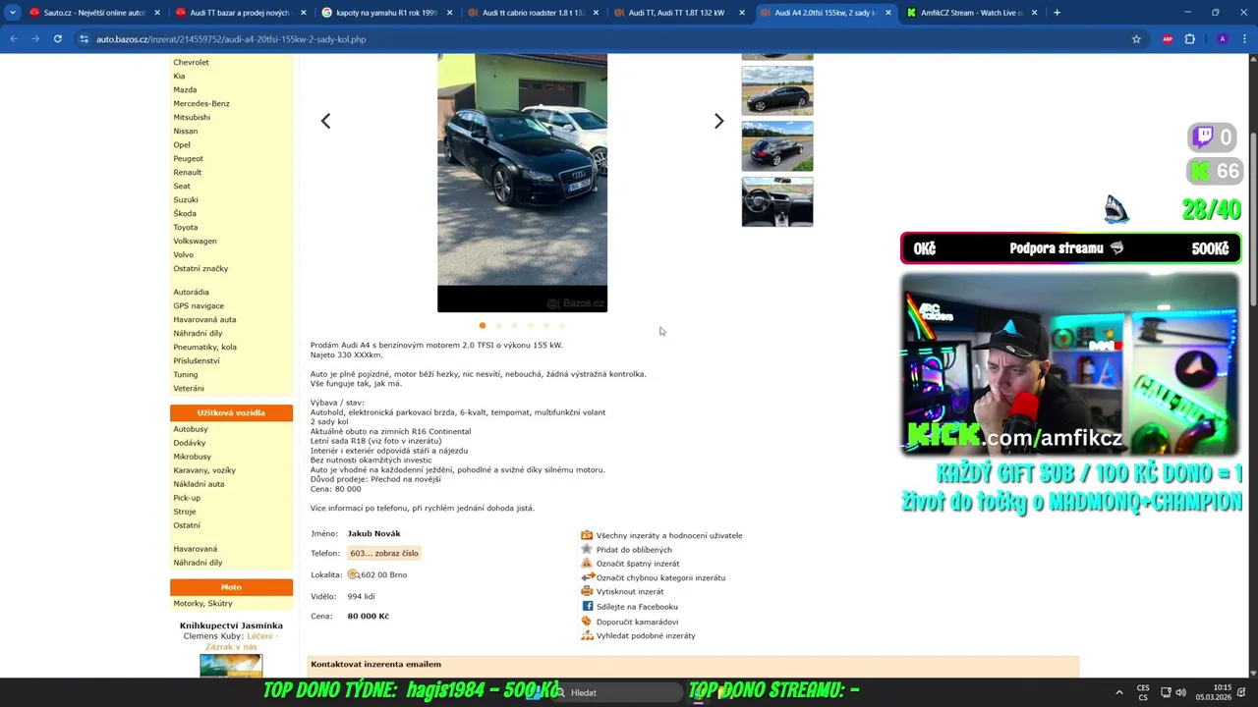Open the volume tray icon

[1180, 692]
